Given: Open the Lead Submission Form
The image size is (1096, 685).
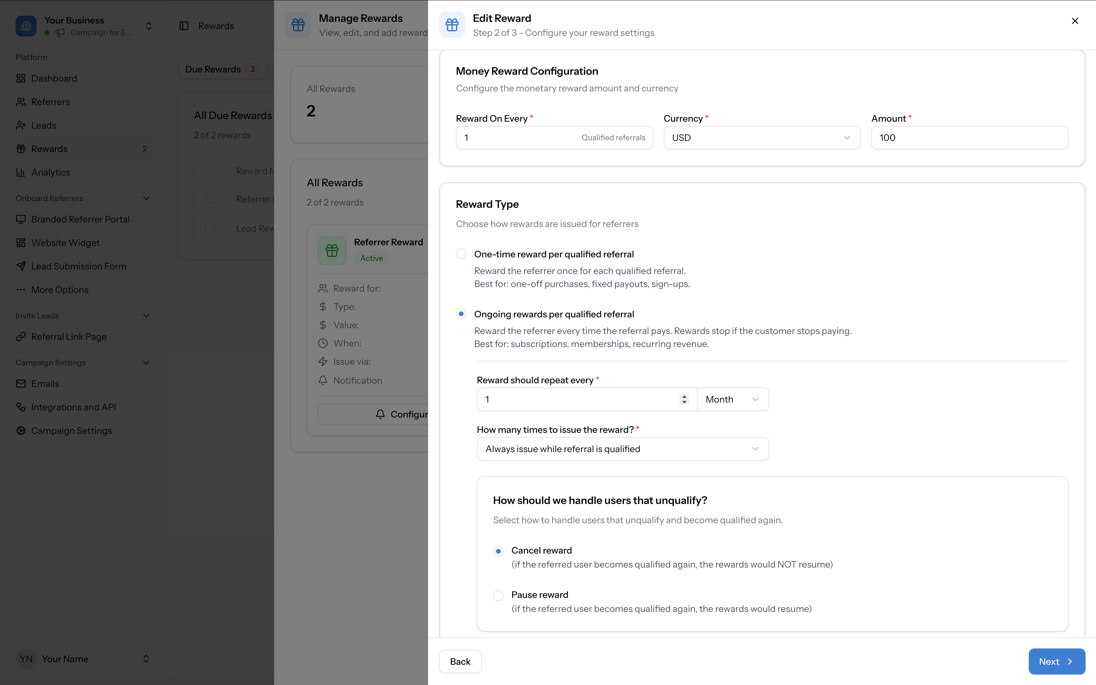Looking at the screenshot, I should 79,266.
